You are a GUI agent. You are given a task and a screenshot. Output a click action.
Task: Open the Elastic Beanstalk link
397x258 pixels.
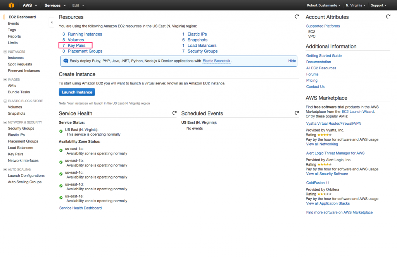216,61
